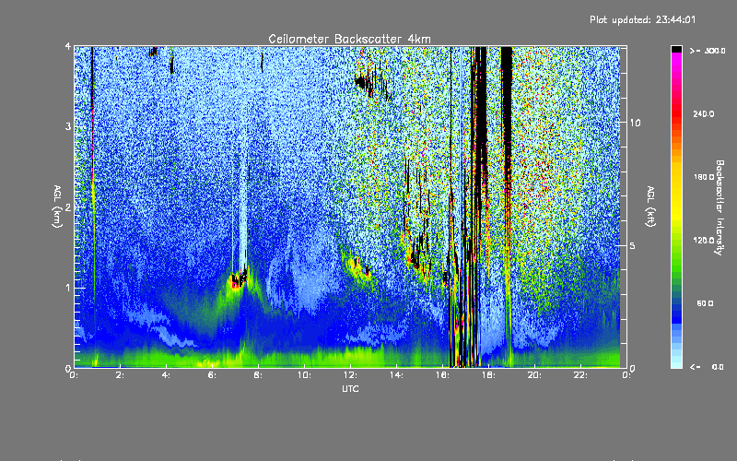
Task: Click the "AGL (km)" left axis label
Action: 57,207
